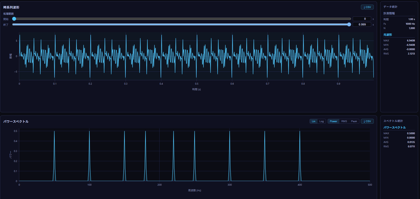Click the 時間 (s) axis label
This screenshot has height=199, width=420.
[197, 89]
